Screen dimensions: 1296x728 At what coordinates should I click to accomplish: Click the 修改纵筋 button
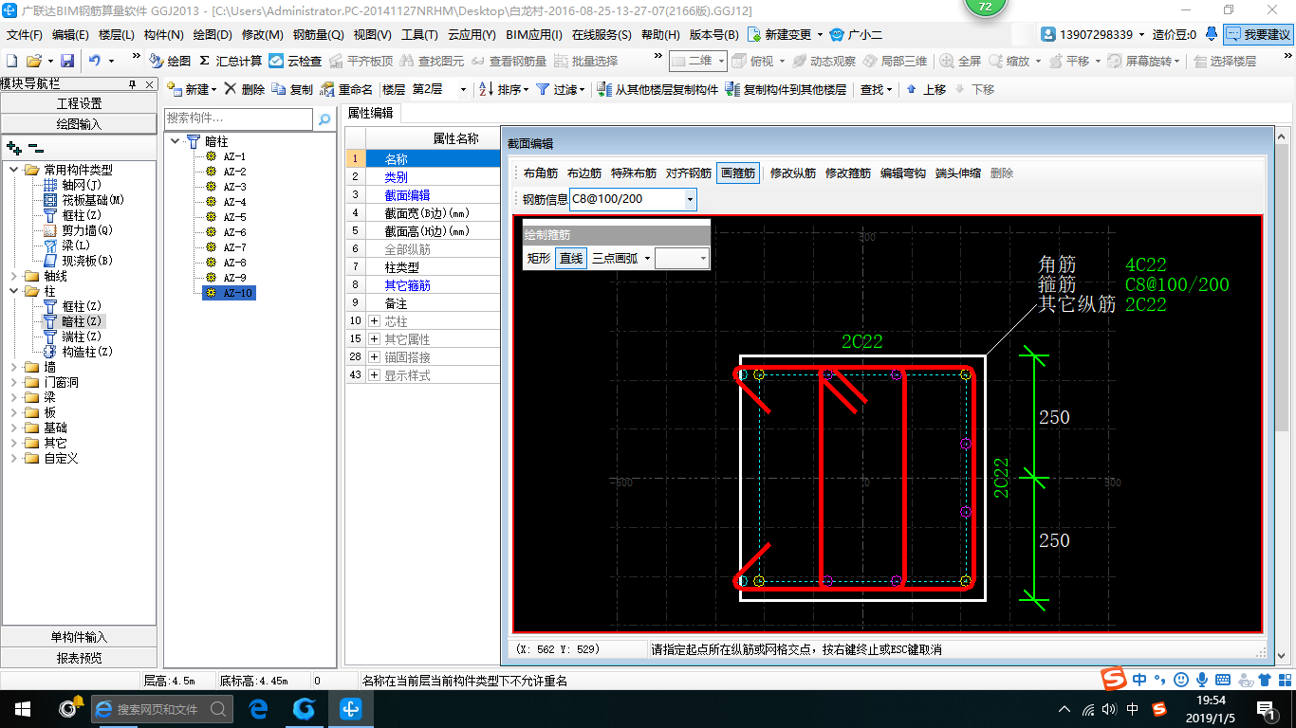click(x=793, y=173)
